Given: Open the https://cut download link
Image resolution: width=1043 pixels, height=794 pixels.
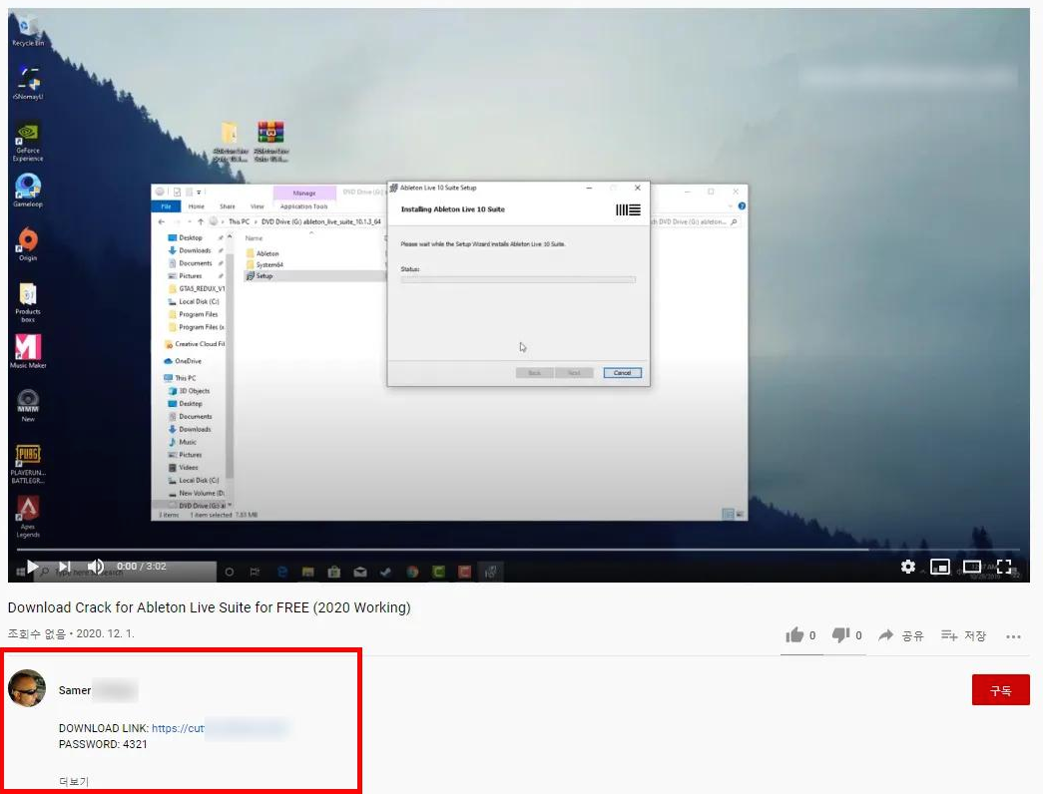Looking at the screenshot, I should [178, 728].
